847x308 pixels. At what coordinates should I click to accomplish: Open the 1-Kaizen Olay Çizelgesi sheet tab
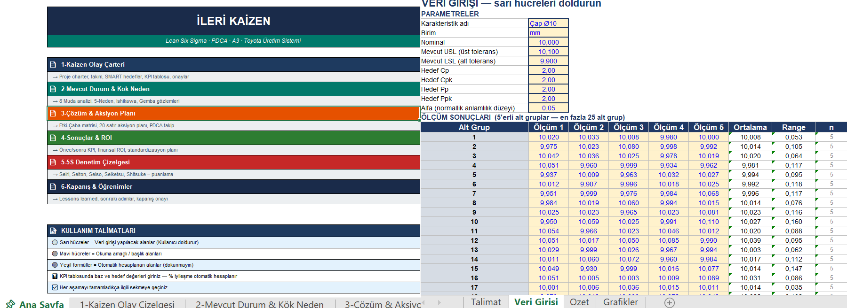tap(127, 304)
